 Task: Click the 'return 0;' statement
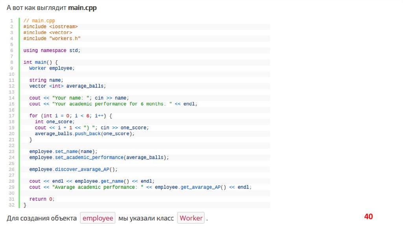[42, 199]
